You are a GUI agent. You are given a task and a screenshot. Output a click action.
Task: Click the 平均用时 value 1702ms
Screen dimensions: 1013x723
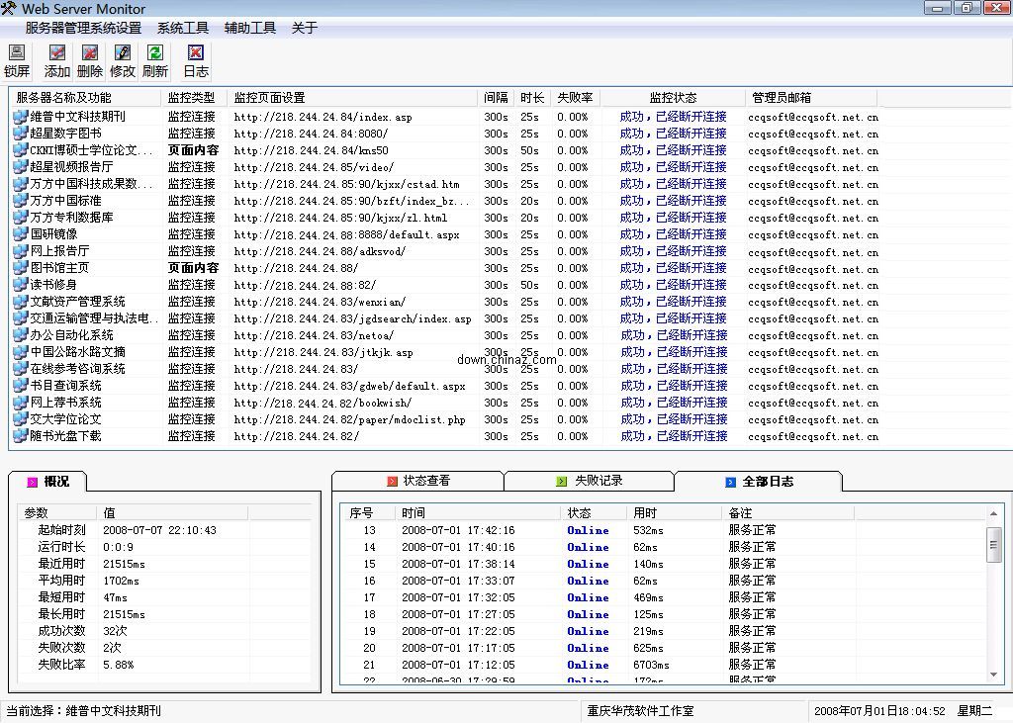pos(121,581)
